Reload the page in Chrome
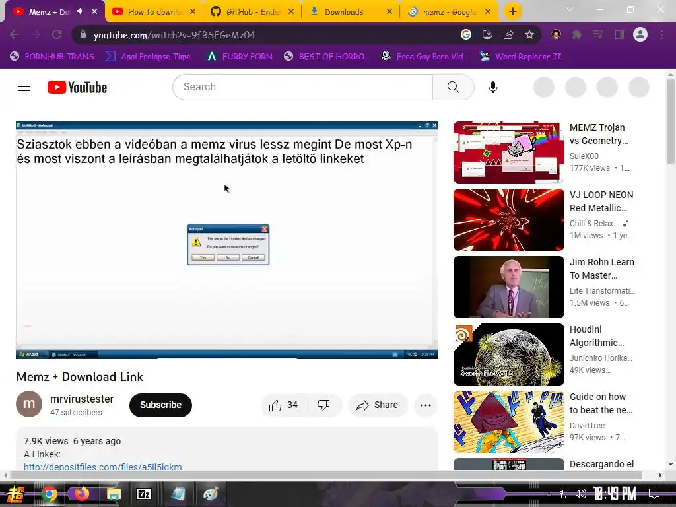Image resolution: width=676 pixels, height=507 pixels. (x=57, y=34)
